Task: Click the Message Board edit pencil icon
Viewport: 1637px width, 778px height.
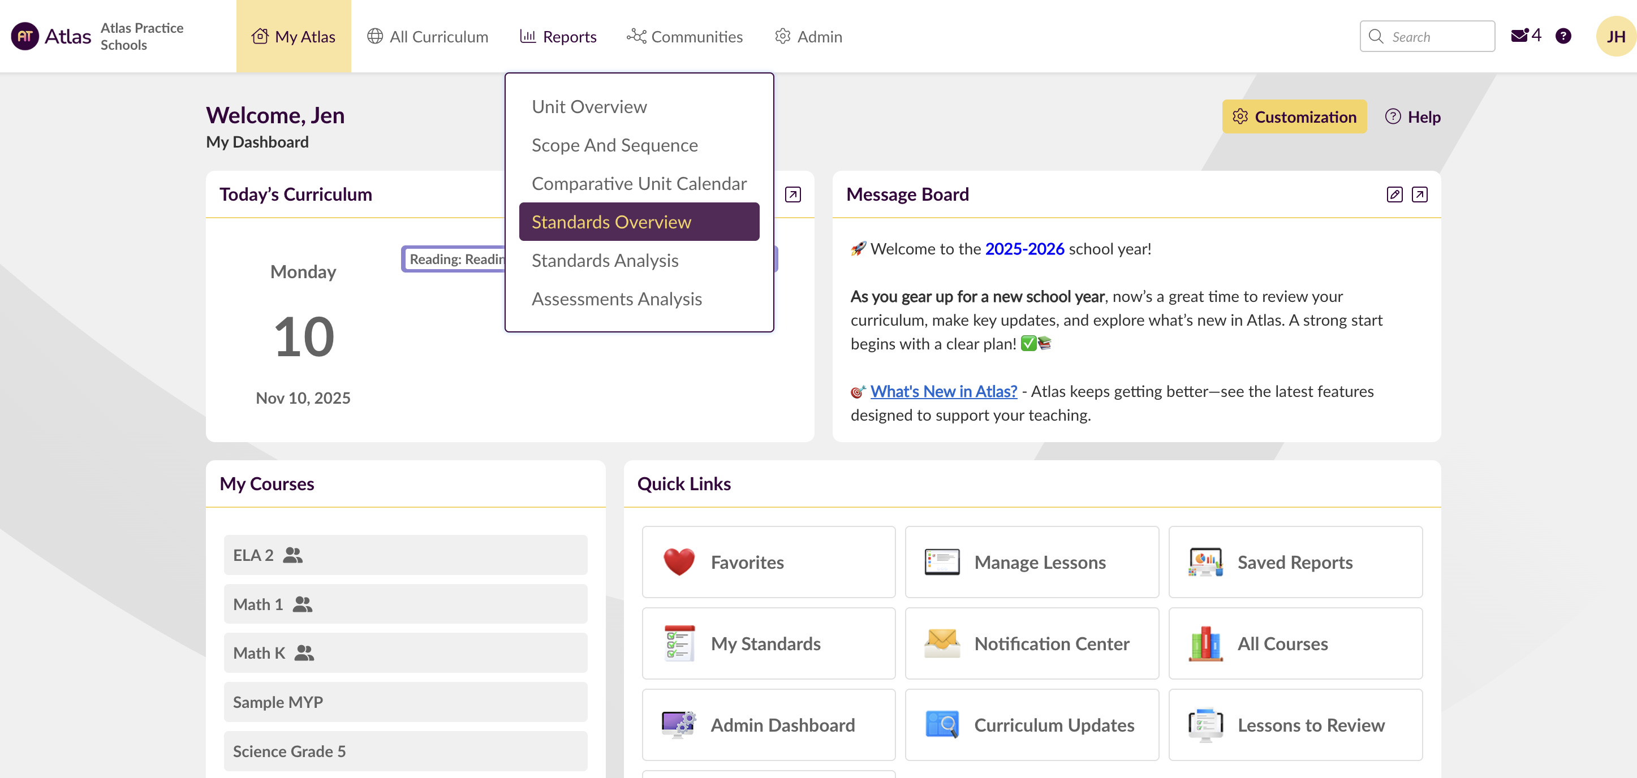Action: pos(1394,194)
